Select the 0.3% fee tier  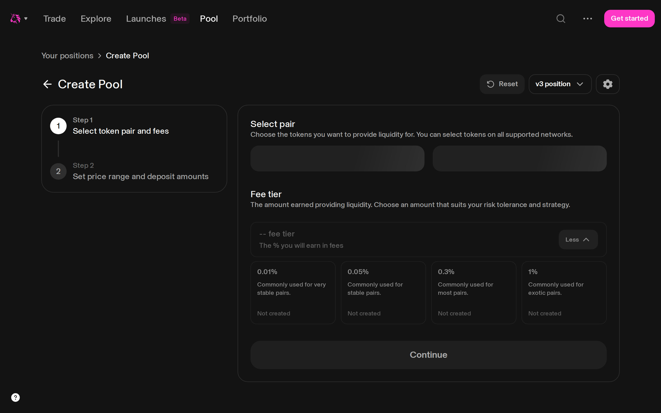coord(474,292)
